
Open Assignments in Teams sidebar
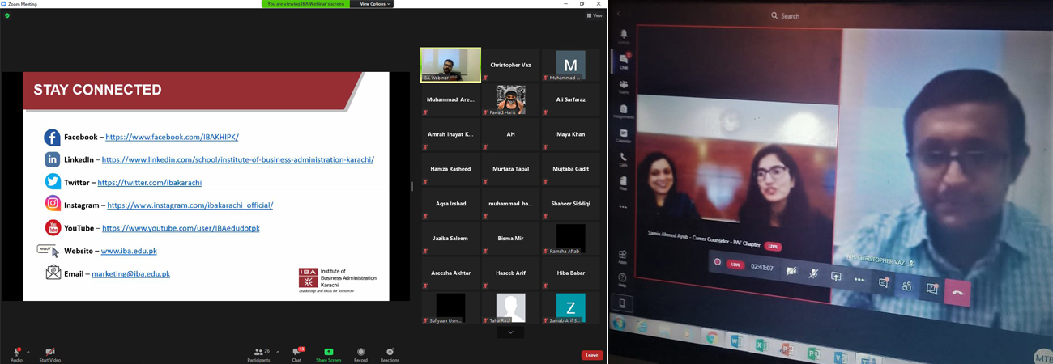click(624, 111)
